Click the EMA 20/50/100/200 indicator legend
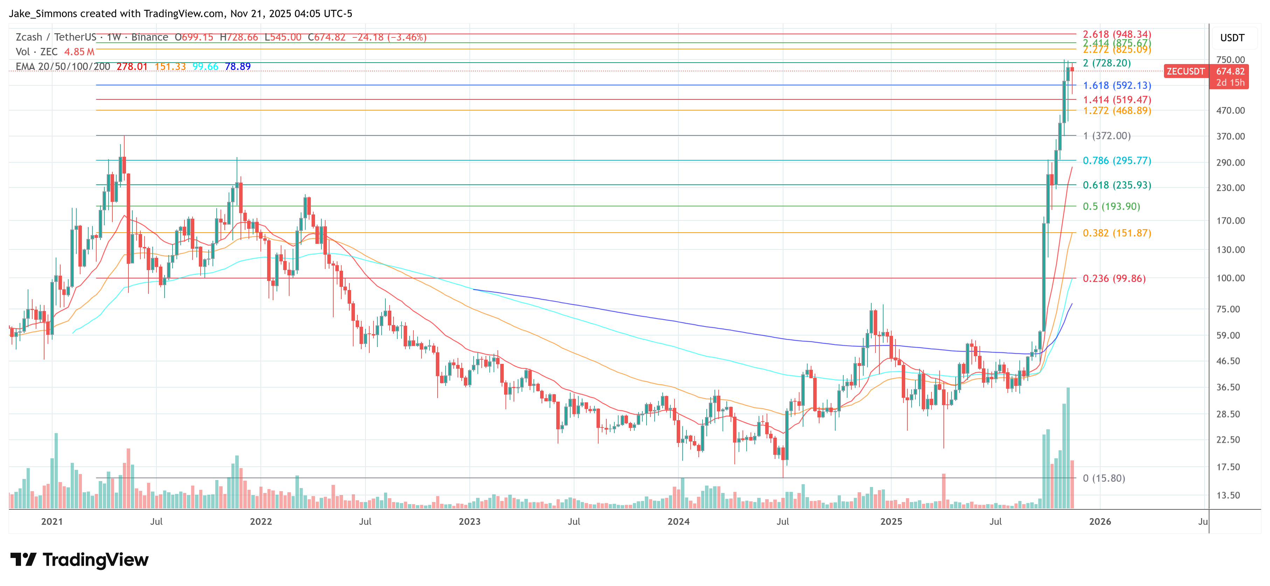The height and width of the screenshot is (586, 1270). point(63,66)
